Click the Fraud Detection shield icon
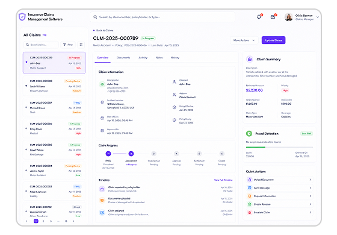The height and width of the screenshot is (235, 337). click(249, 134)
